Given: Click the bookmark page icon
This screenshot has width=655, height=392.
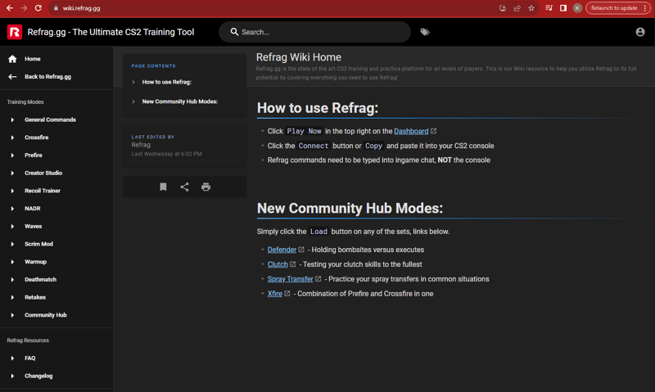Looking at the screenshot, I should [x=163, y=187].
